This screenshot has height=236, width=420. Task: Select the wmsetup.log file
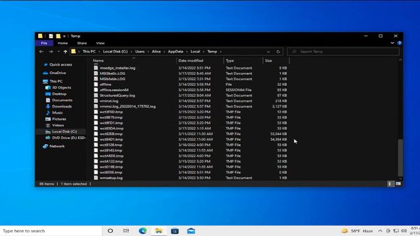point(111,178)
